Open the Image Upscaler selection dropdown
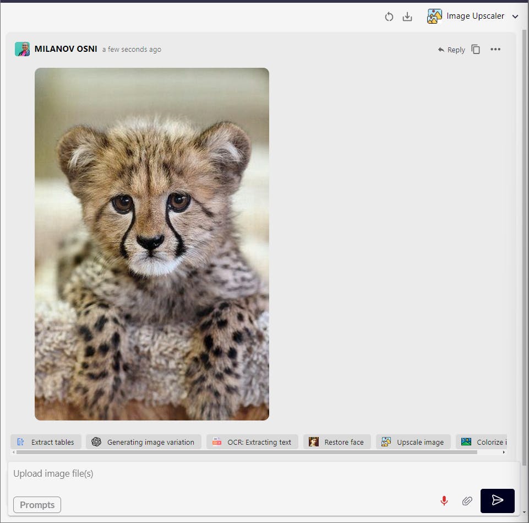529x523 pixels. (x=515, y=16)
